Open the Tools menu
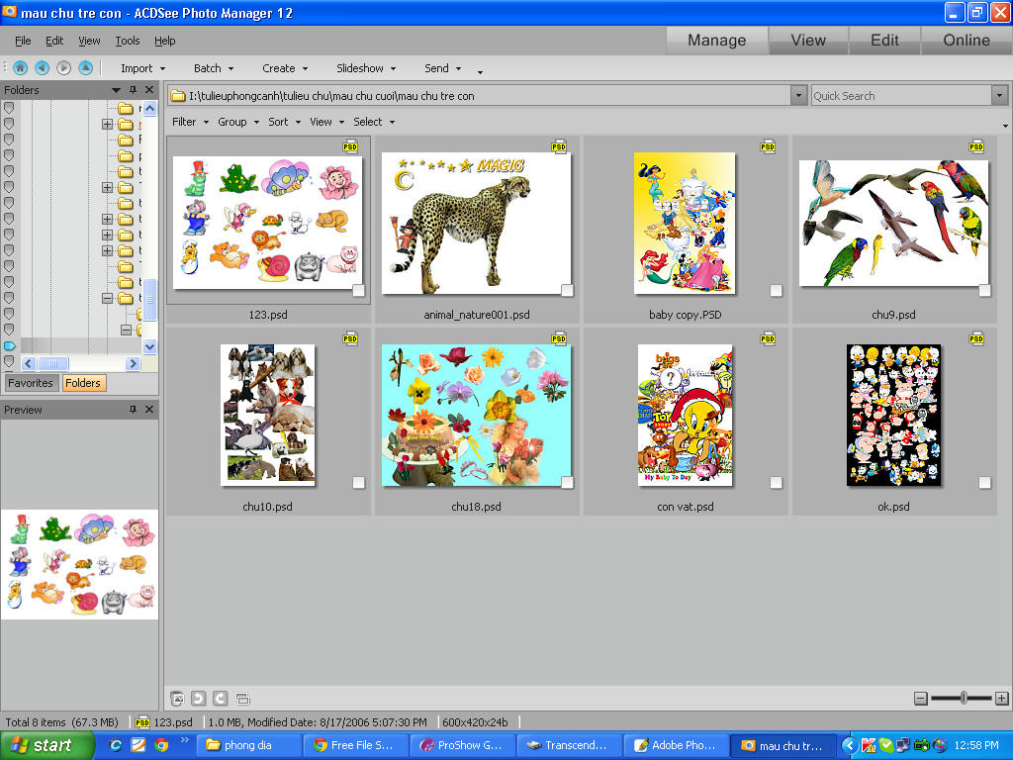This screenshot has width=1013, height=760. [128, 41]
